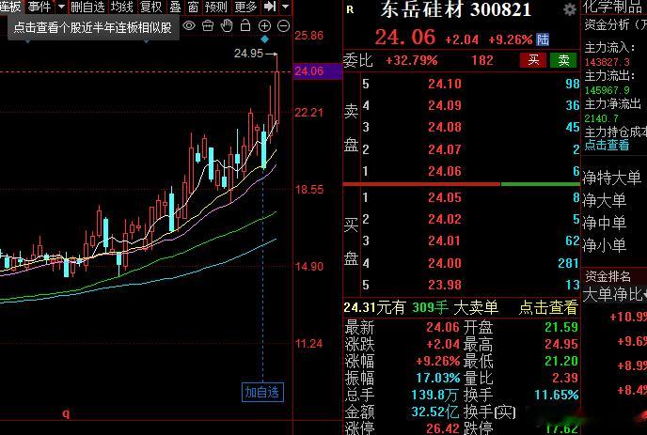Click the 叠 overlay toolbar item
This screenshot has width=647, height=435.
[175, 7]
